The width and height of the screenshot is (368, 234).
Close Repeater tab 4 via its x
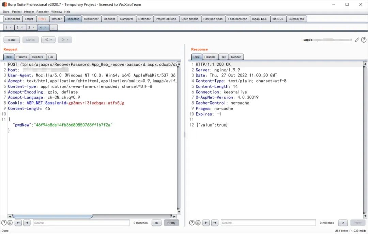point(45,28)
